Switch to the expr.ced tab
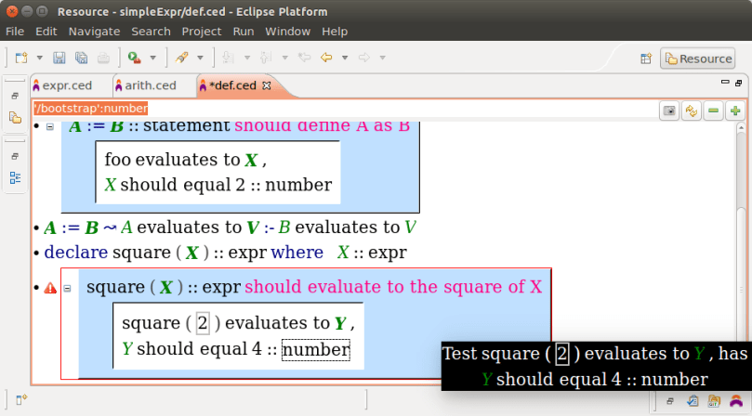This screenshot has width=752, height=416. pos(67,85)
